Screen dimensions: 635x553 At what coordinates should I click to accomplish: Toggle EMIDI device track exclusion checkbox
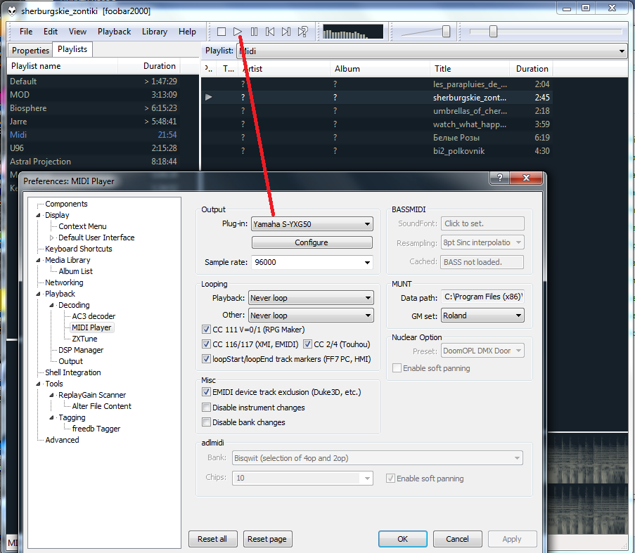pyautogui.click(x=206, y=392)
